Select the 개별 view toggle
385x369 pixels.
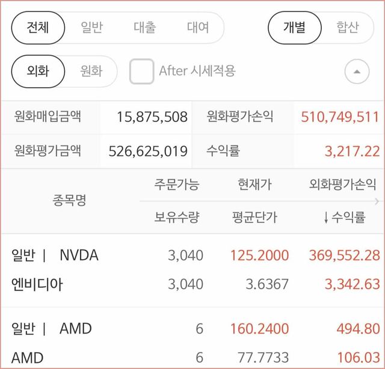pos(295,28)
